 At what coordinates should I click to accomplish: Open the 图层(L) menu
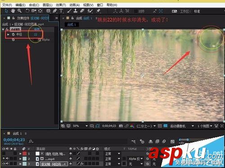[x=48, y=5]
